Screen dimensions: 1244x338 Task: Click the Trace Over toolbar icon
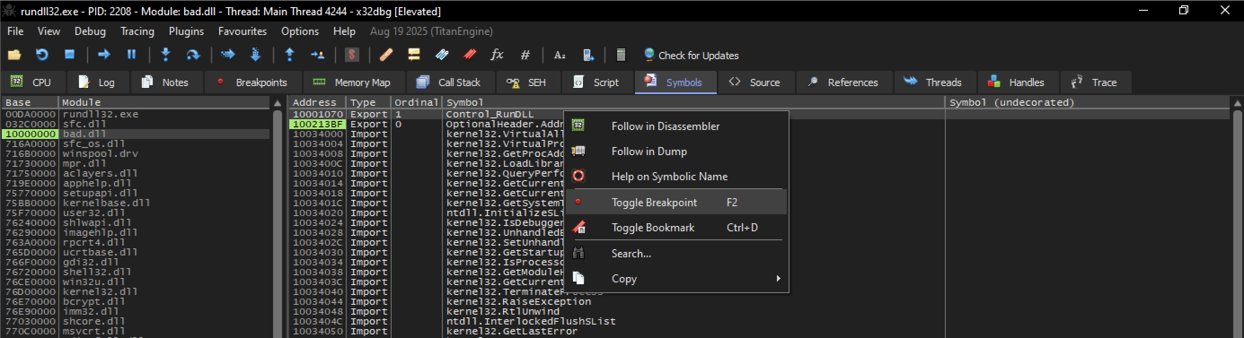(x=256, y=55)
